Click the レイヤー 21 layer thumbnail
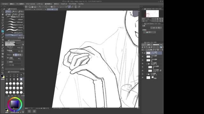Screen dimensions: 204x114 [x=148, y=53]
